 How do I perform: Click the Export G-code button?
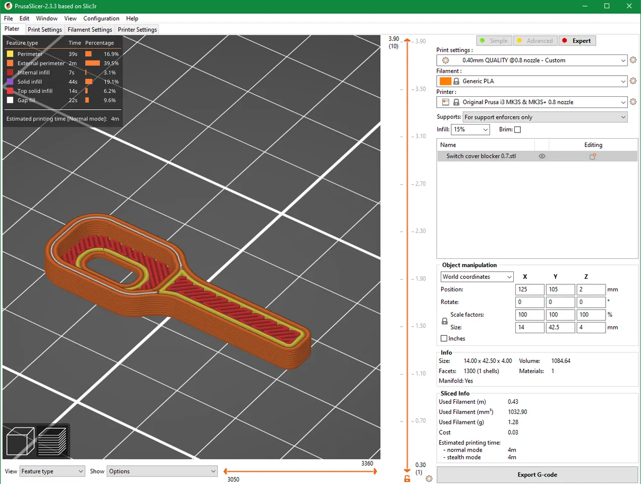[537, 475]
